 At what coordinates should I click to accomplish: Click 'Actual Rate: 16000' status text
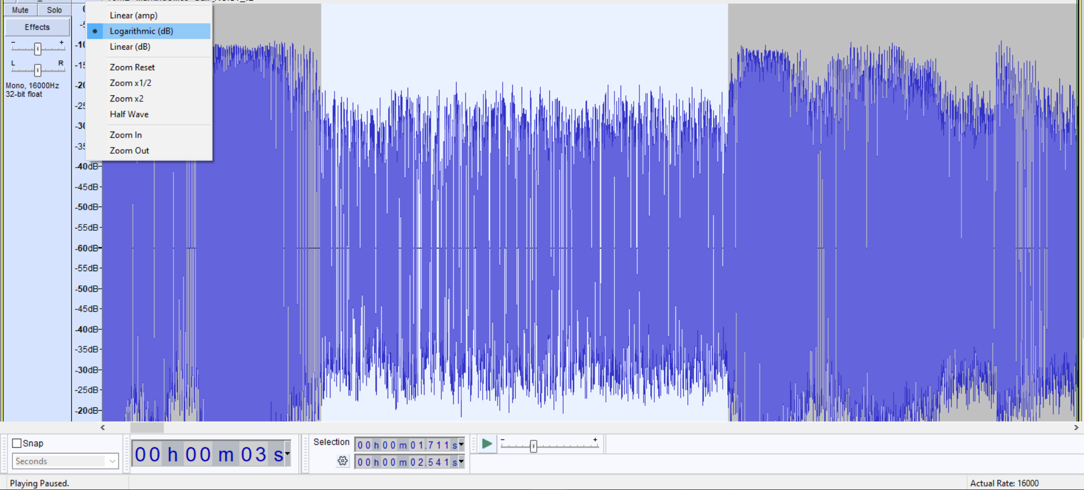(x=1004, y=483)
